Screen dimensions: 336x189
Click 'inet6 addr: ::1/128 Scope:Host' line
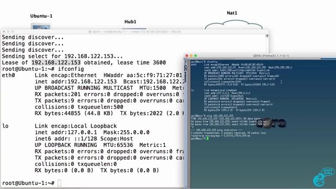point(84,139)
